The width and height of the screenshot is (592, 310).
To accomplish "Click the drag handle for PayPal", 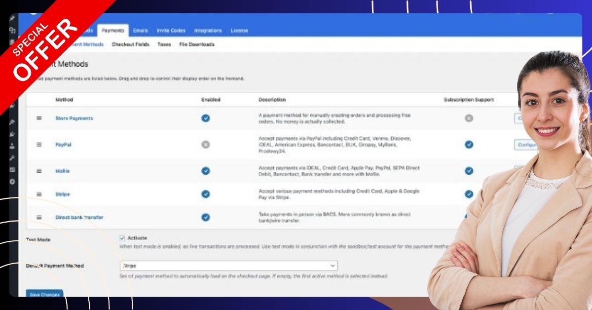I will click(39, 145).
